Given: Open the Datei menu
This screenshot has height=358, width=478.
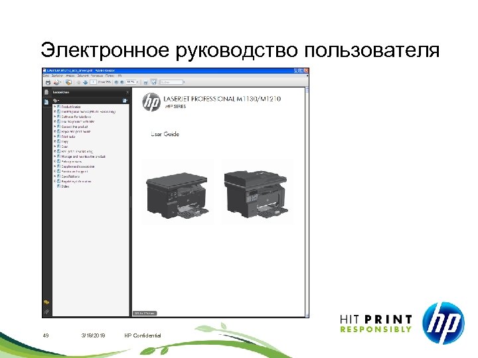Looking at the screenshot, I should pos(46,76).
